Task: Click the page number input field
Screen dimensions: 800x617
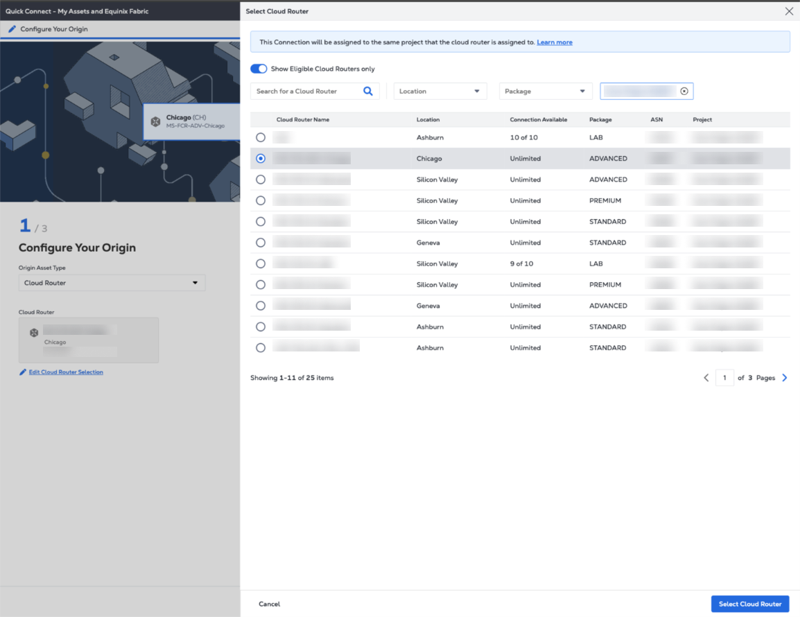Action: pyautogui.click(x=724, y=378)
